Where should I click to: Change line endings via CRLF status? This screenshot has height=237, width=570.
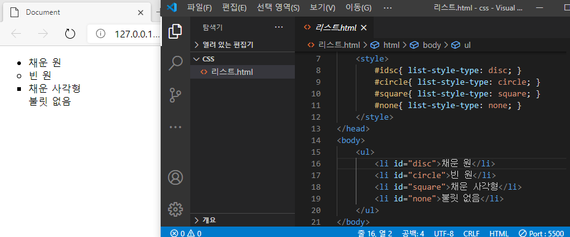(x=472, y=233)
